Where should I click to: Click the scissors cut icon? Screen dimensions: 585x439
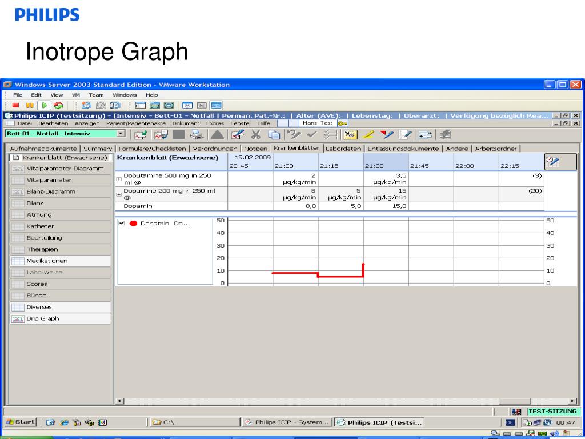click(255, 135)
